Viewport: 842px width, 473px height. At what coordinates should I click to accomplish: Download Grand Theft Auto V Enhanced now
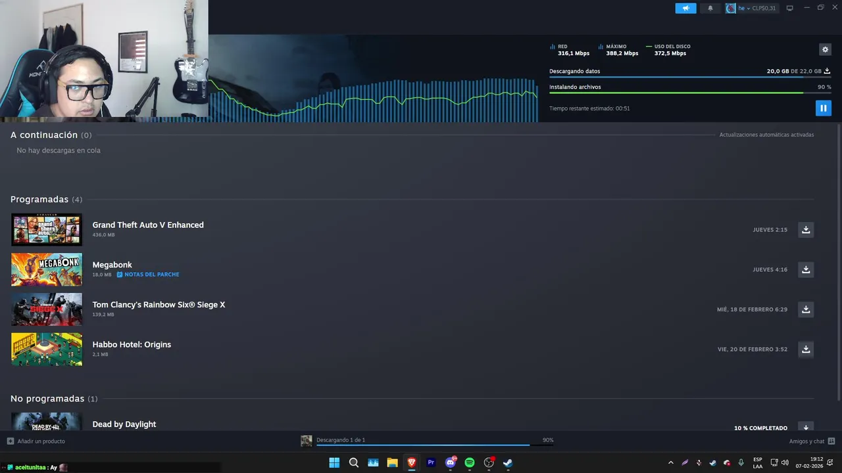pyautogui.click(x=806, y=229)
